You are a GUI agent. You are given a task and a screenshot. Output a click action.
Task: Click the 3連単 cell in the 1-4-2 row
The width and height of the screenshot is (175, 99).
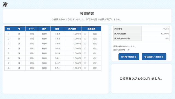[x=44, y=48]
